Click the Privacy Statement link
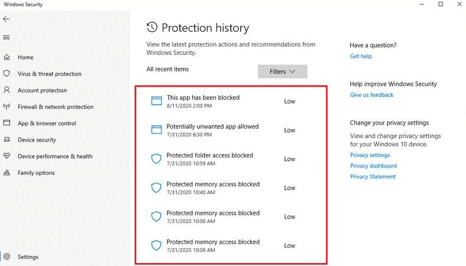Viewport: 466px width, 266px height. click(373, 176)
